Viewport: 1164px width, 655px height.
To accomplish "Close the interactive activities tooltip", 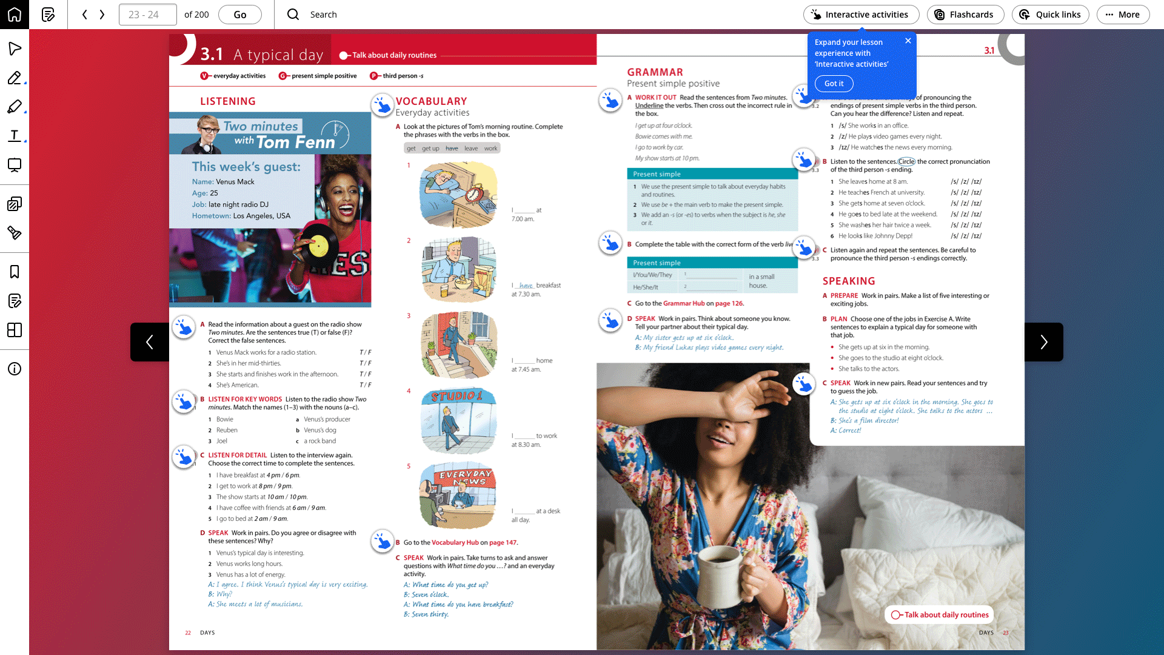I will tap(908, 41).
